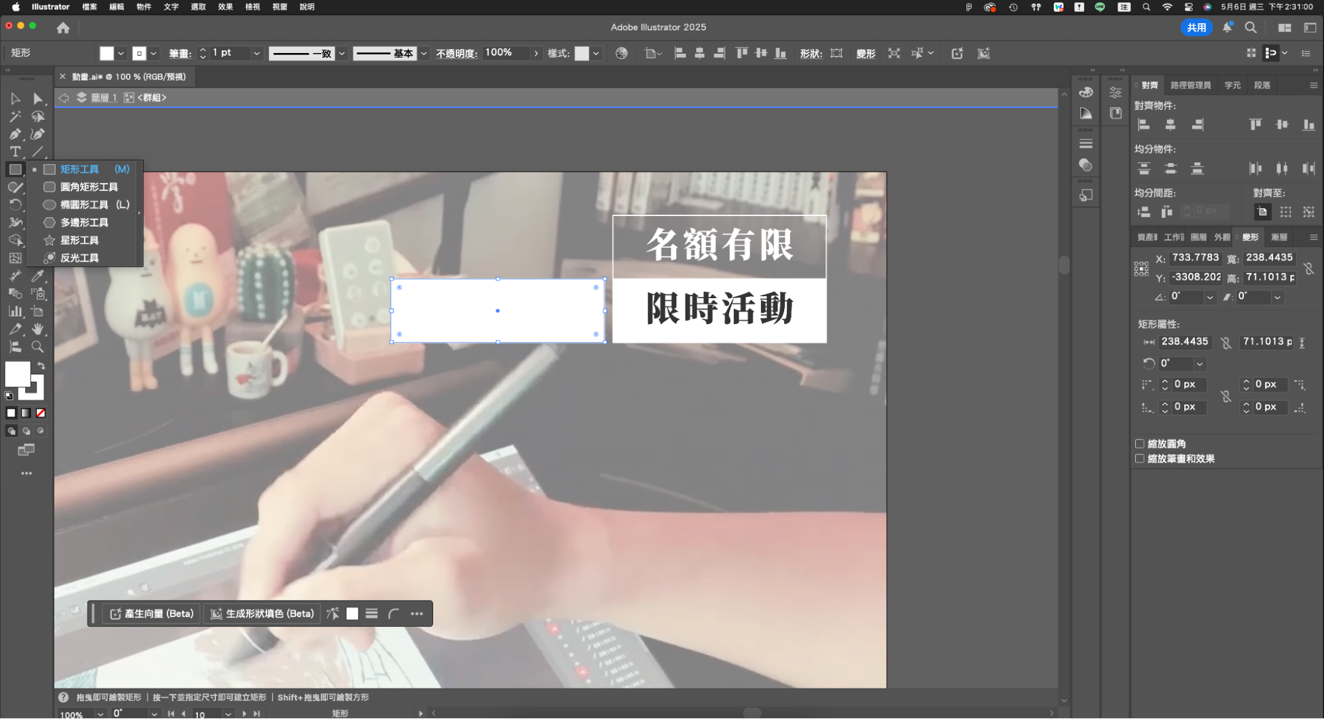The image size is (1324, 719).
Task: Open fill color swatch in control bar
Action: pyautogui.click(x=107, y=54)
